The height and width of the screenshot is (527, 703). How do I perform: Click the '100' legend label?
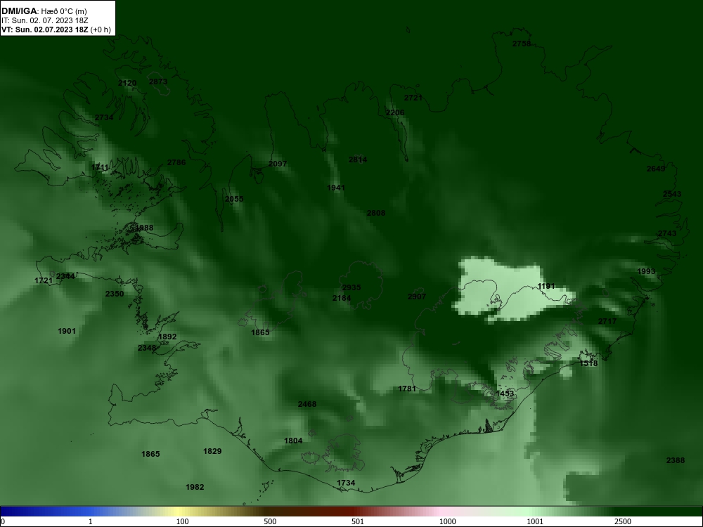pyautogui.click(x=182, y=521)
